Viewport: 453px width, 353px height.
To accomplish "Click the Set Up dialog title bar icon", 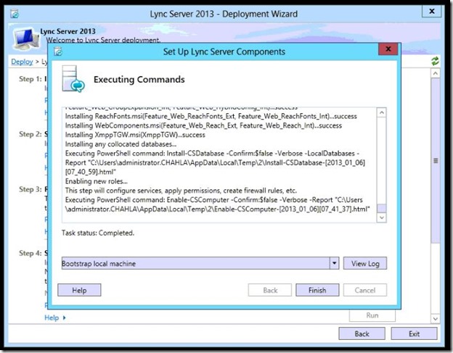I will pyautogui.click(x=58, y=51).
